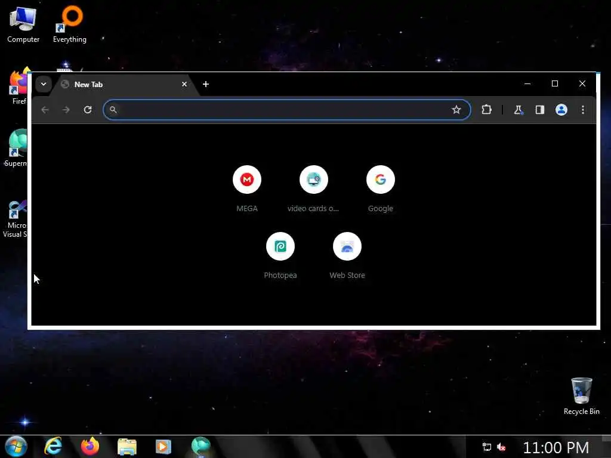The height and width of the screenshot is (458, 611).
Task: Minimize the browser window
Action: point(527,83)
